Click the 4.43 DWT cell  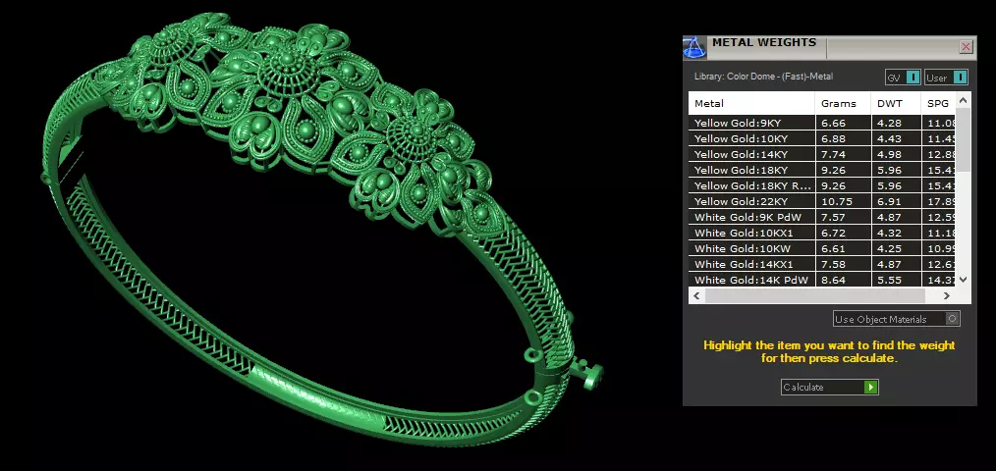(x=896, y=138)
